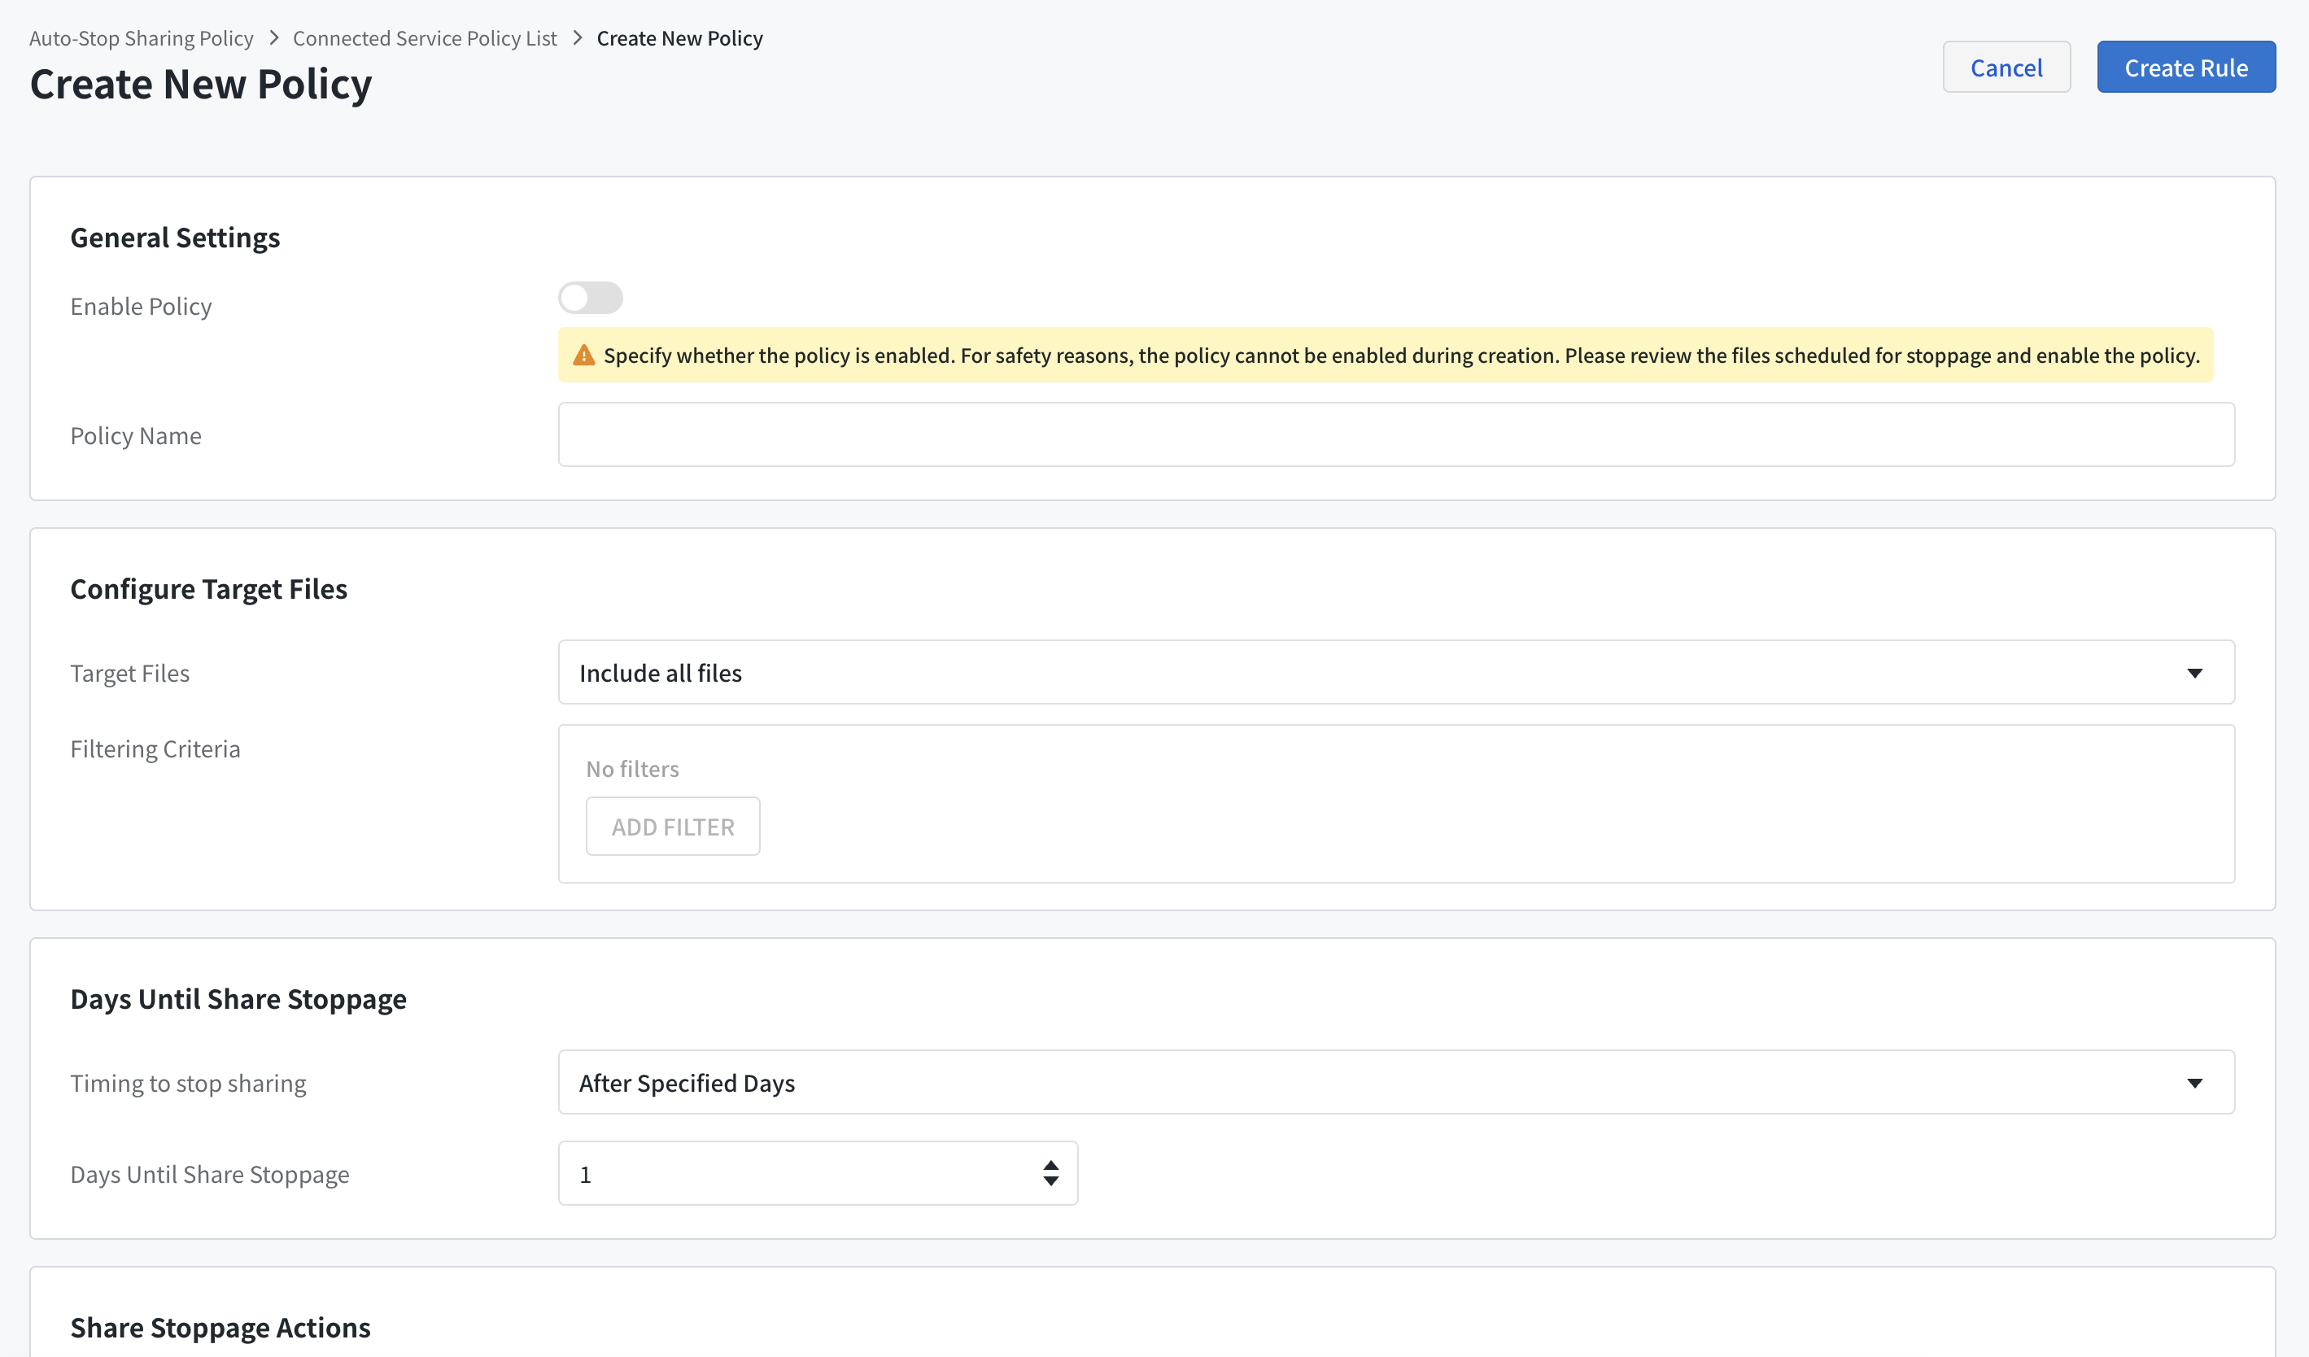Screen dimensions: 2309x1357
Task: Click the Days Until Share Stoppage section heading
Action: pyautogui.click(x=238, y=998)
